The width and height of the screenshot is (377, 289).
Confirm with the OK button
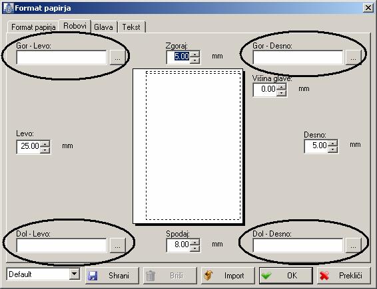click(x=286, y=276)
